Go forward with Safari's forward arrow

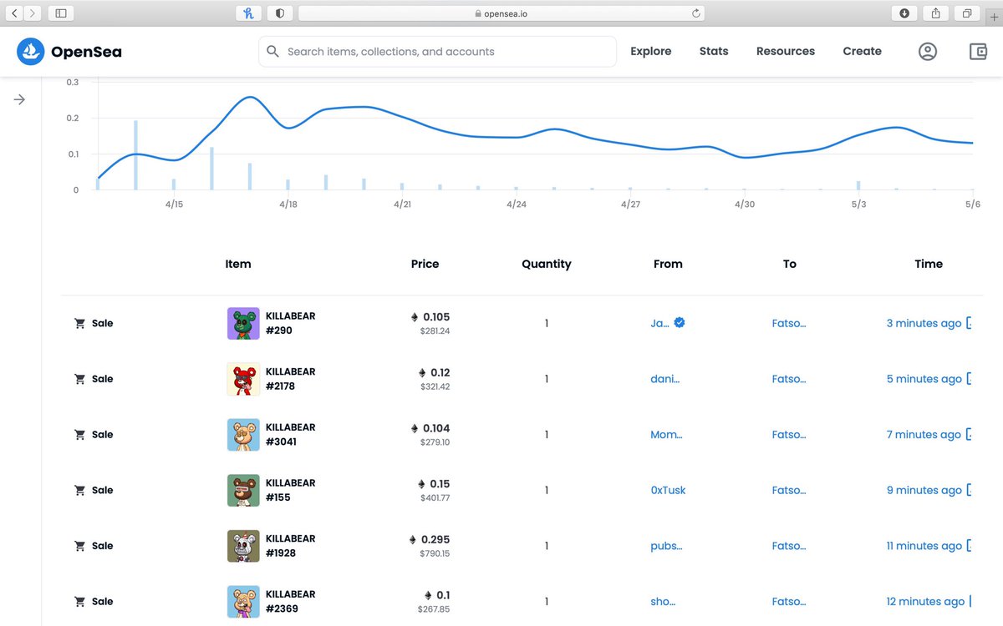coord(32,13)
